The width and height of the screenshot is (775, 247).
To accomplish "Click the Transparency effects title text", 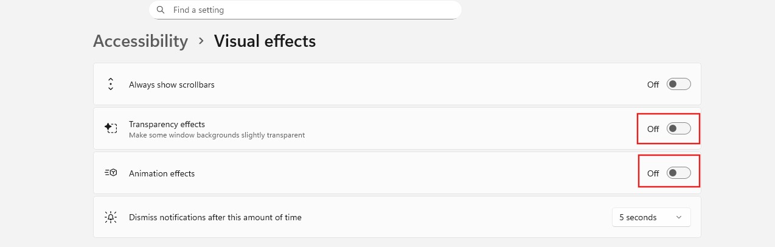I will point(167,124).
